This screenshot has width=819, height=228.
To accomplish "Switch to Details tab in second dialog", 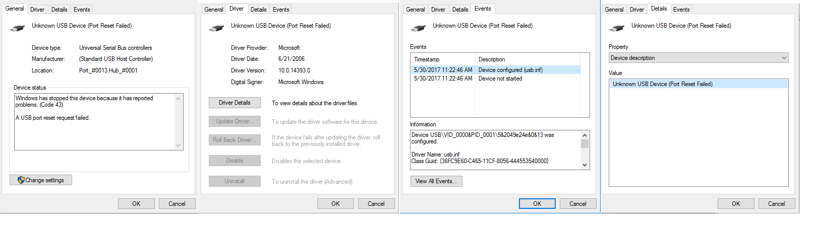I will [x=258, y=10].
